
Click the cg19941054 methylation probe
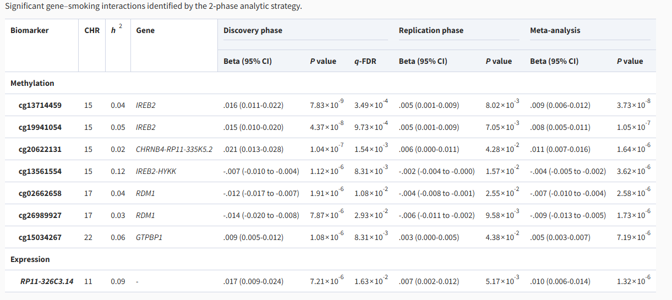click(40, 127)
